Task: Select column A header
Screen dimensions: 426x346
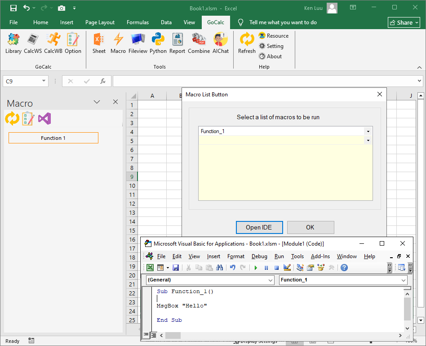Action: coord(152,96)
